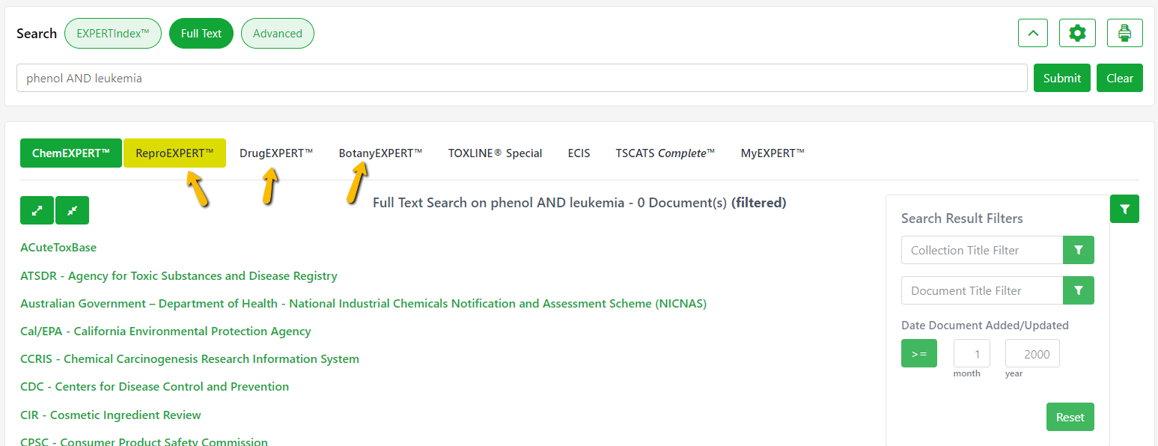
Task: Click the expand all arrows icon
Action: point(37,210)
